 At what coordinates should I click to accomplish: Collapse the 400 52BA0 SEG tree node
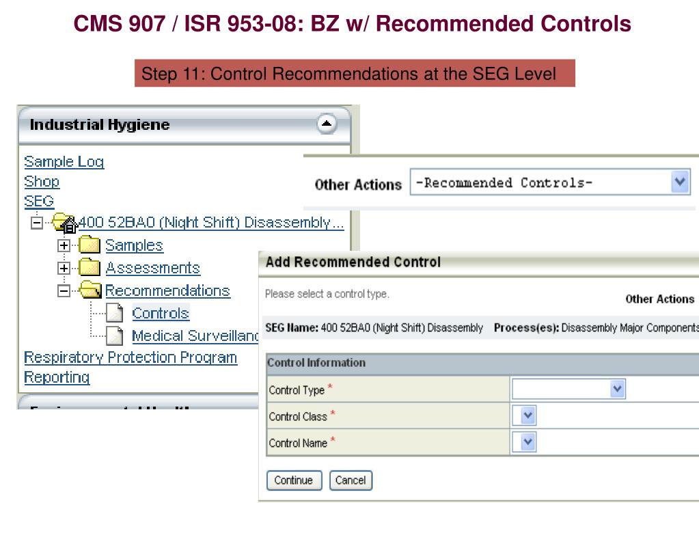(37, 223)
